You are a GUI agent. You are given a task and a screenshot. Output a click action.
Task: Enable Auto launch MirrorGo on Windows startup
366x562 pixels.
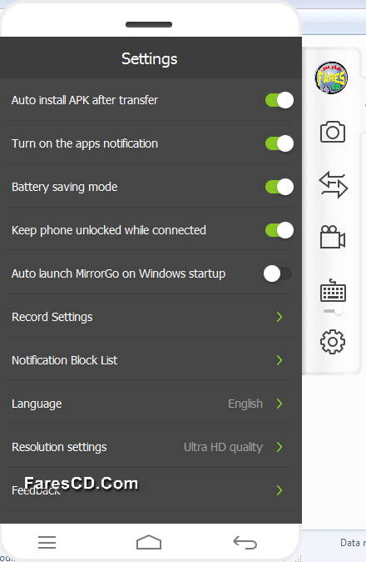[x=278, y=273]
